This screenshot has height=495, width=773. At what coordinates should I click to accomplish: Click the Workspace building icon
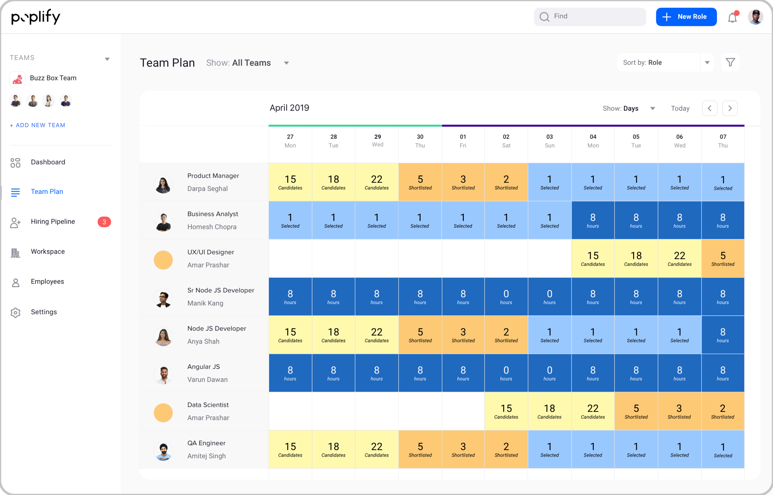pyautogui.click(x=15, y=253)
